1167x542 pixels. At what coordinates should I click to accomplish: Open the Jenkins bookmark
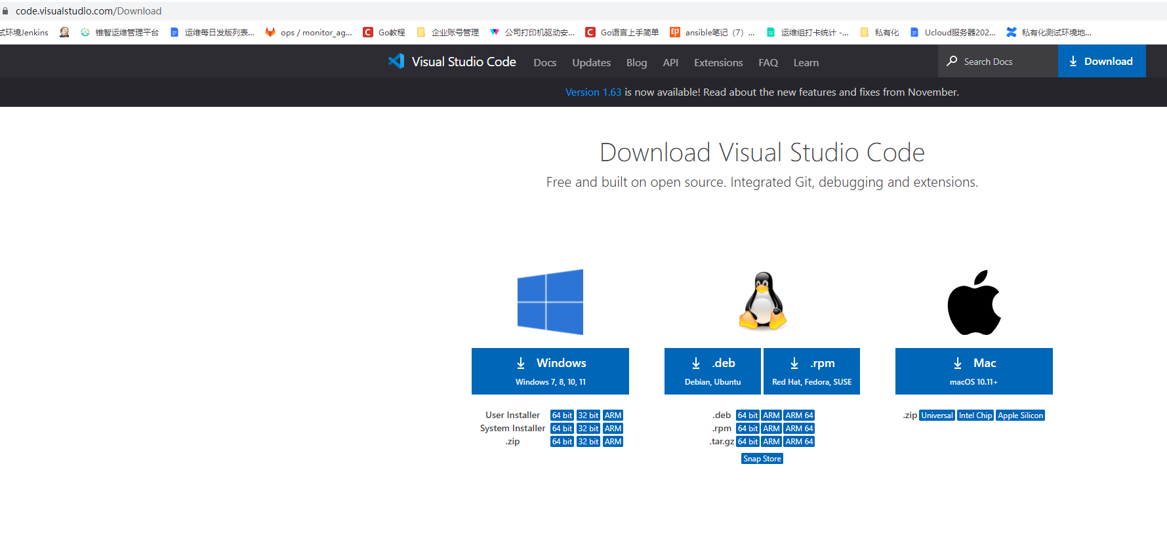click(24, 32)
